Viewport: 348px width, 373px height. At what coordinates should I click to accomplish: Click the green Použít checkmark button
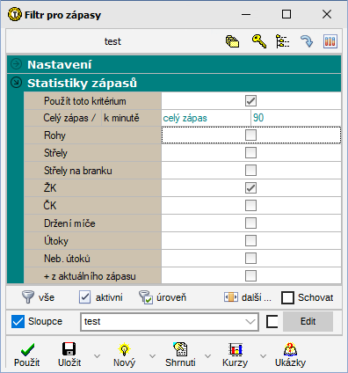coord(27,355)
